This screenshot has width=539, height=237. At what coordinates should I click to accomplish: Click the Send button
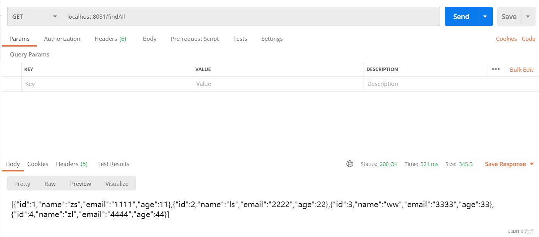(461, 16)
